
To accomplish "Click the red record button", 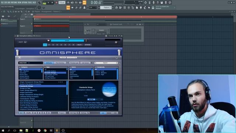I will tap(56, 3).
